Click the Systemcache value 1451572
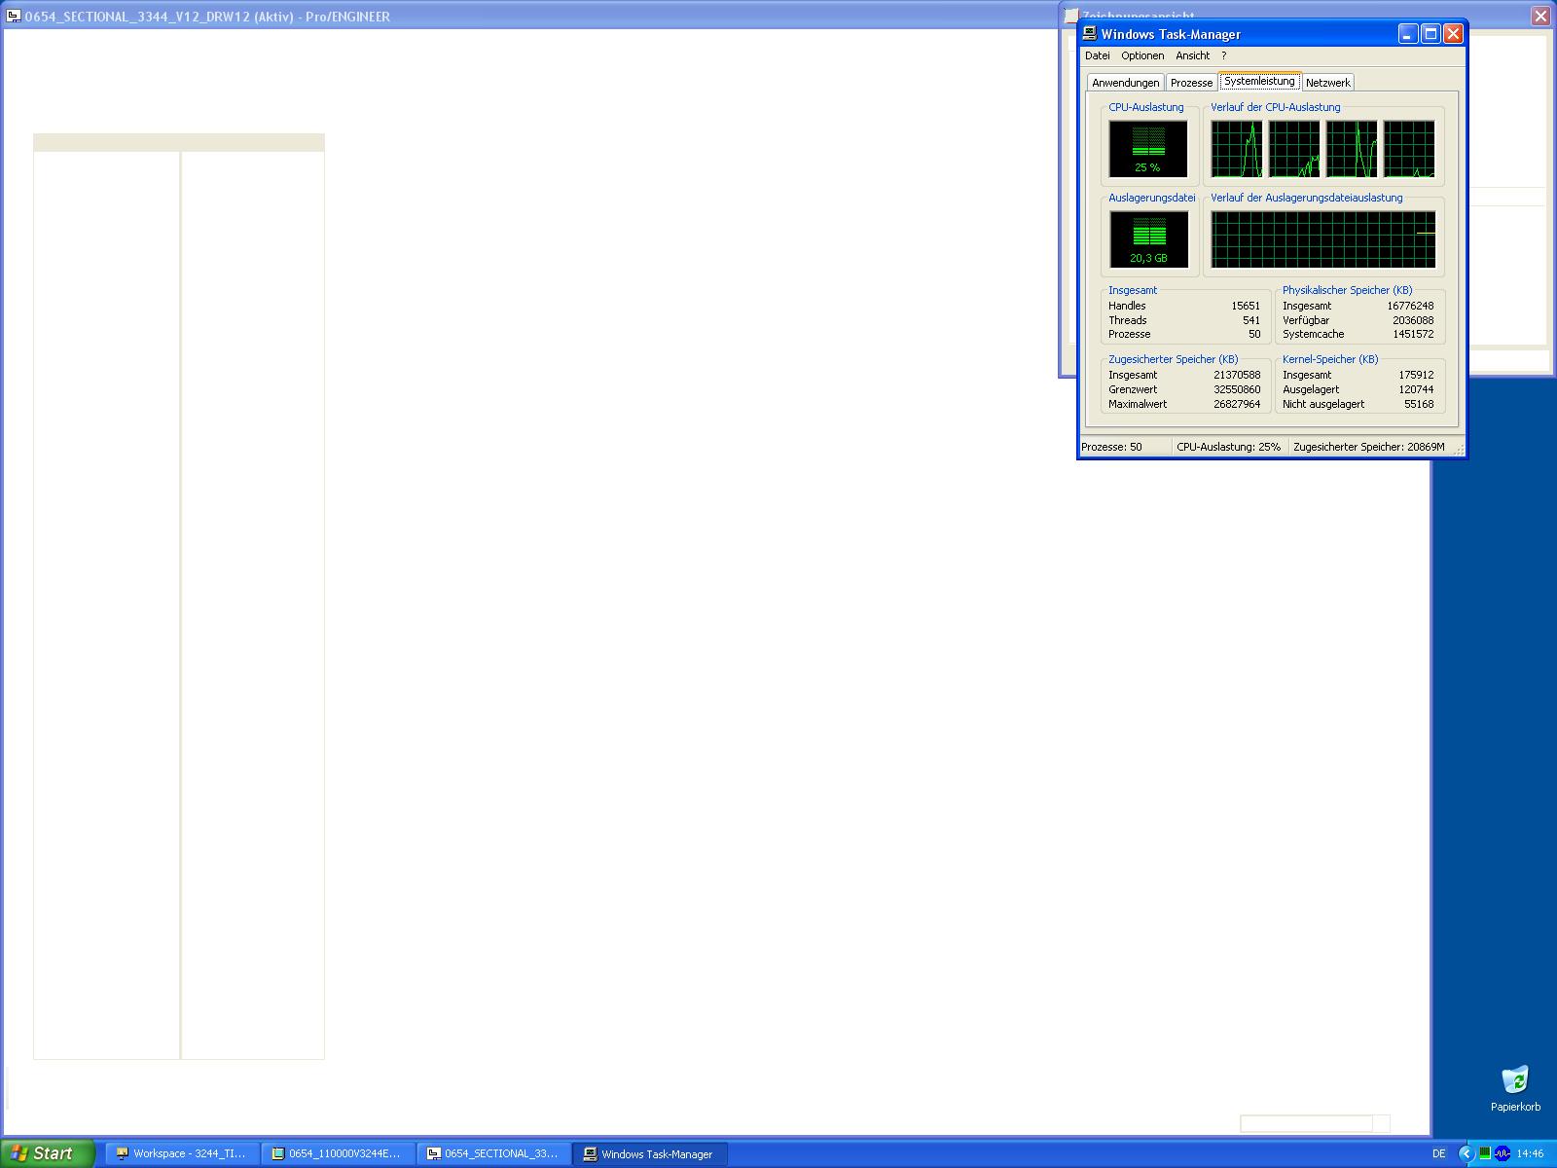Image resolution: width=1557 pixels, height=1168 pixels. click(x=1413, y=334)
